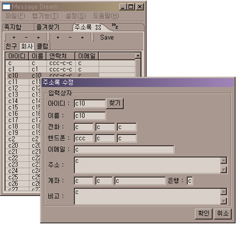Click the 주소 text area scroll-up arrow
The width and height of the screenshot is (238, 227).
pos(223,160)
